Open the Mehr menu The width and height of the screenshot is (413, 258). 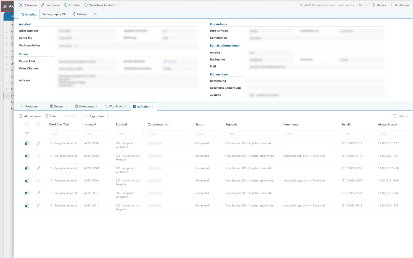pyautogui.click(x=401, y=116)
